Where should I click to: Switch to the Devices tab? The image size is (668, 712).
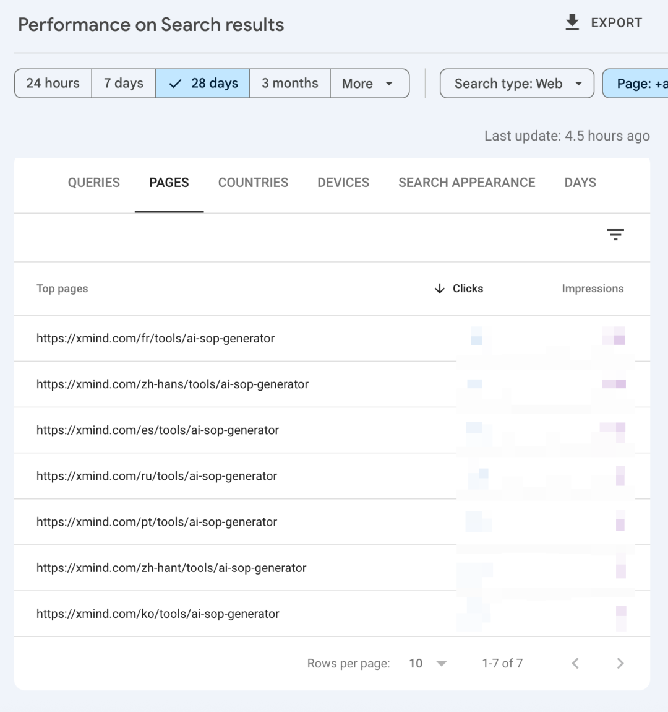[x=343, y=183]
